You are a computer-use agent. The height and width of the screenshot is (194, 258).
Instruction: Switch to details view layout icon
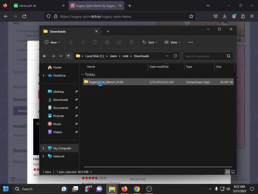coord(228,172)
